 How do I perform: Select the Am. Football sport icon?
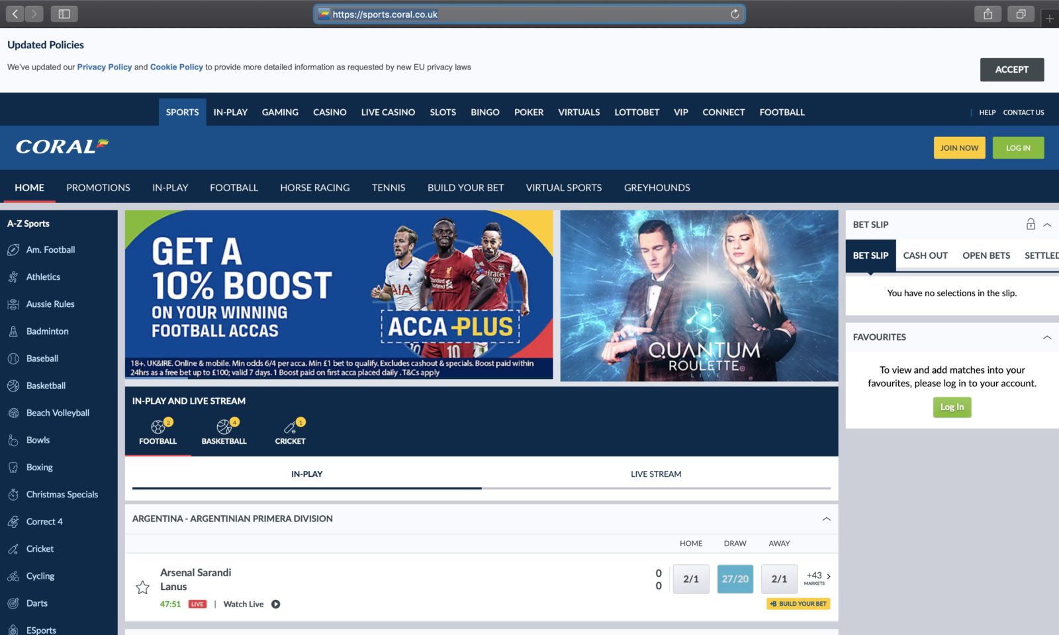(13, 249)
